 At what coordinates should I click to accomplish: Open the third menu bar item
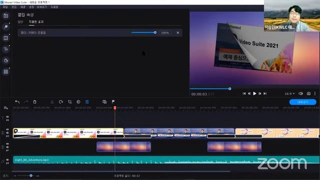coord(22,7)
